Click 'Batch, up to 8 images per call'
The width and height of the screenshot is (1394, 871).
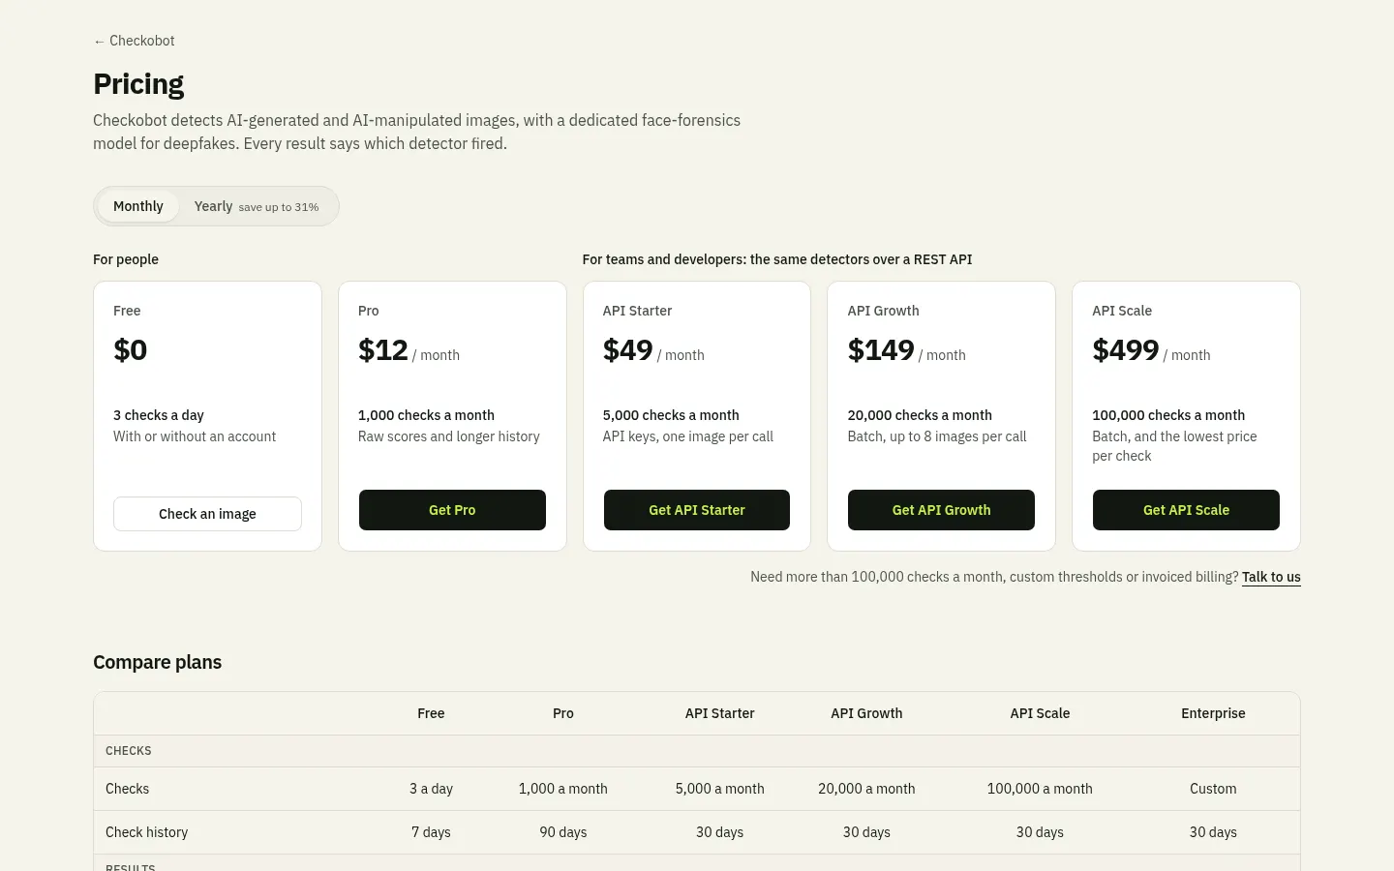coord(937,436)
